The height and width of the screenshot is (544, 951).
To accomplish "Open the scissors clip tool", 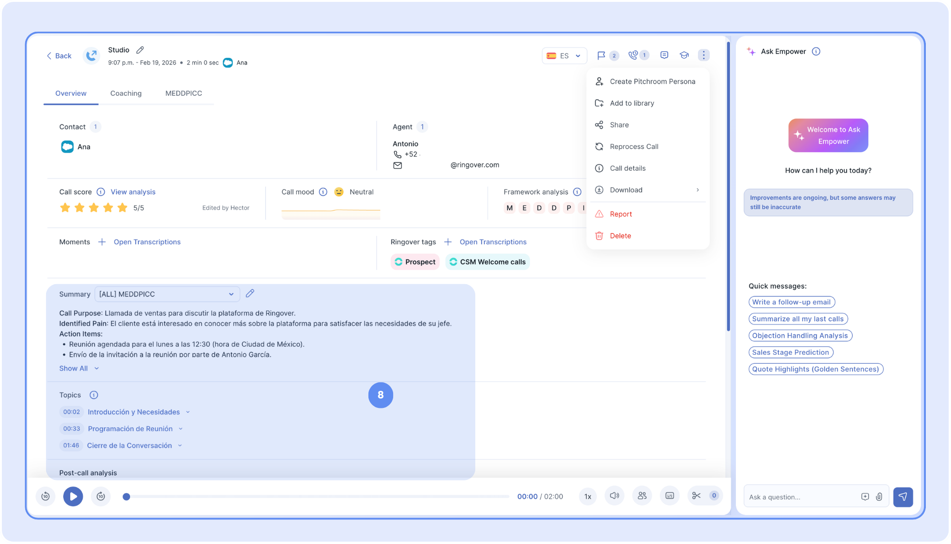I will [x=696, y=496].
